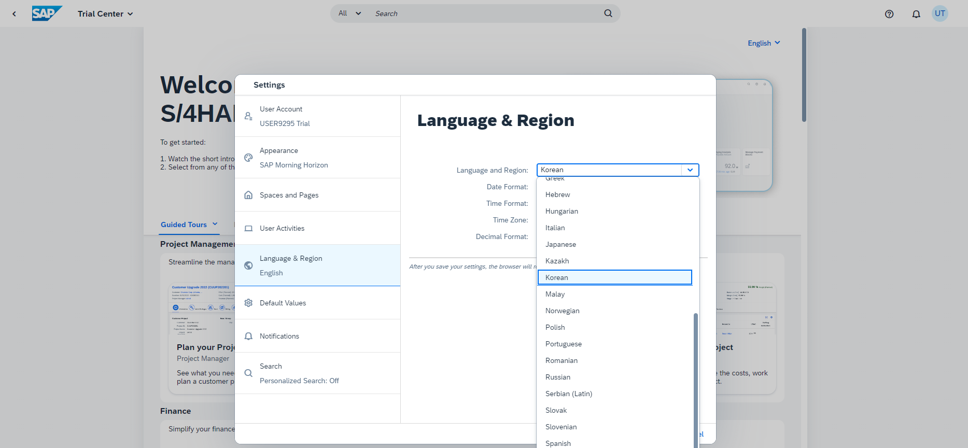Image resolution: width=968 pixels, height=448 pixels.
Task: Open the notifications bell in header
Action: click(916, 14)
